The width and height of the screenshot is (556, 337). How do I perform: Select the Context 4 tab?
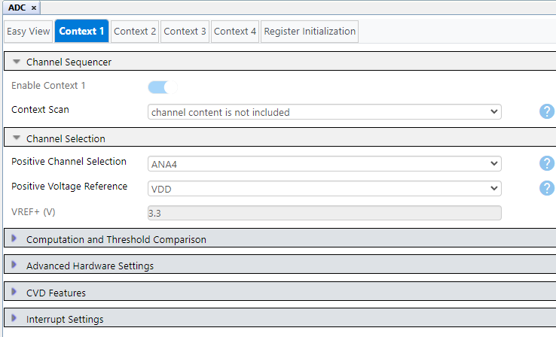click(x=234, y=32)
